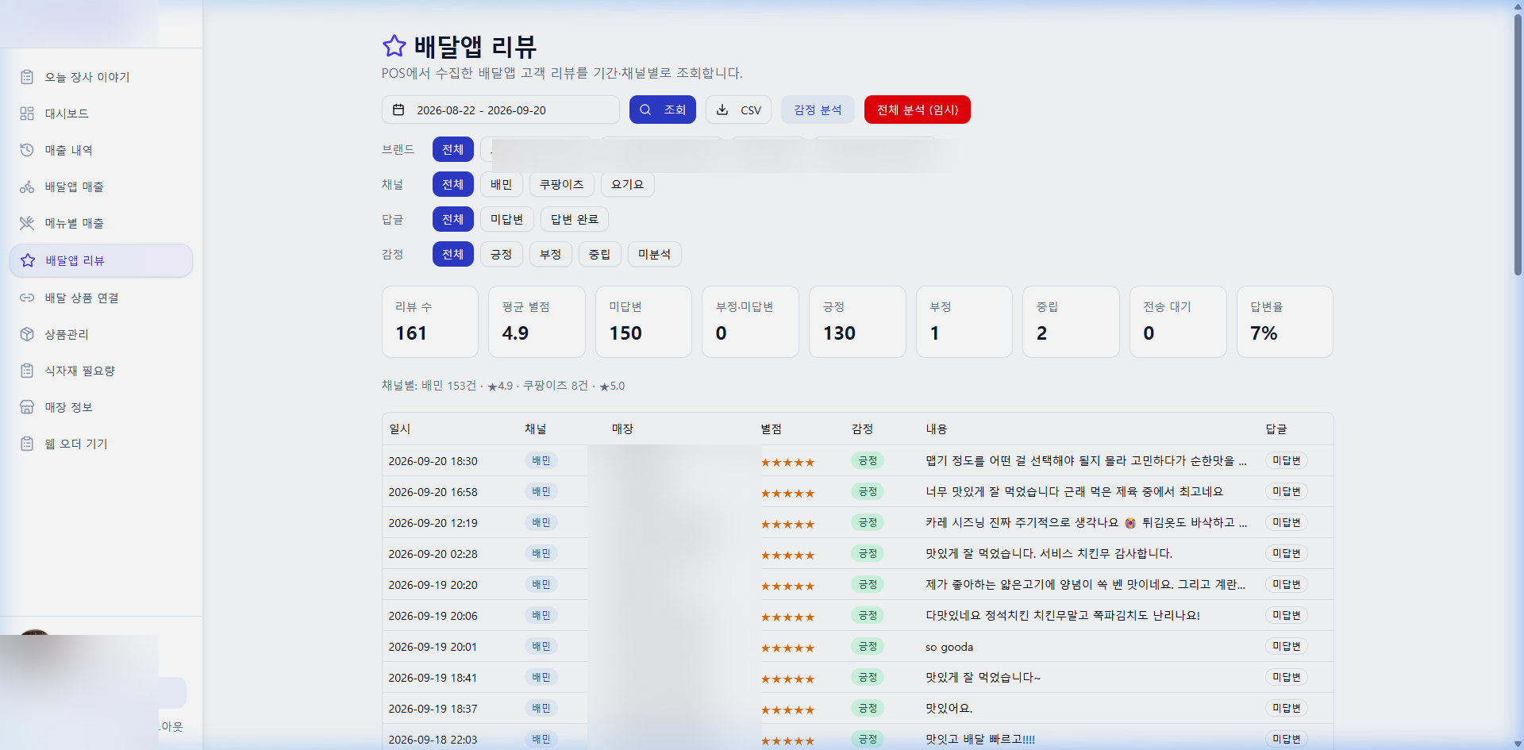Filter sentiment by 미분석
The image size is (1524, 750).
tap(654, 254)
